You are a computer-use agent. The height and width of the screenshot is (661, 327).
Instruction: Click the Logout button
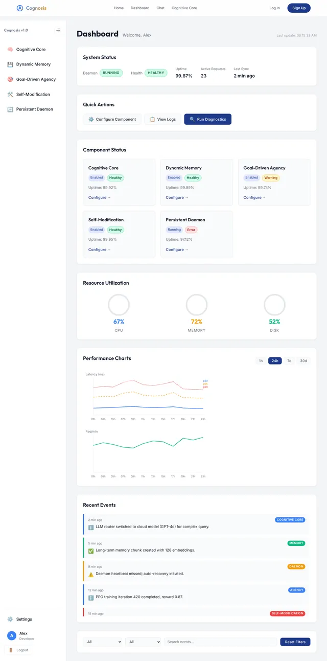click(x=18, y=650)
